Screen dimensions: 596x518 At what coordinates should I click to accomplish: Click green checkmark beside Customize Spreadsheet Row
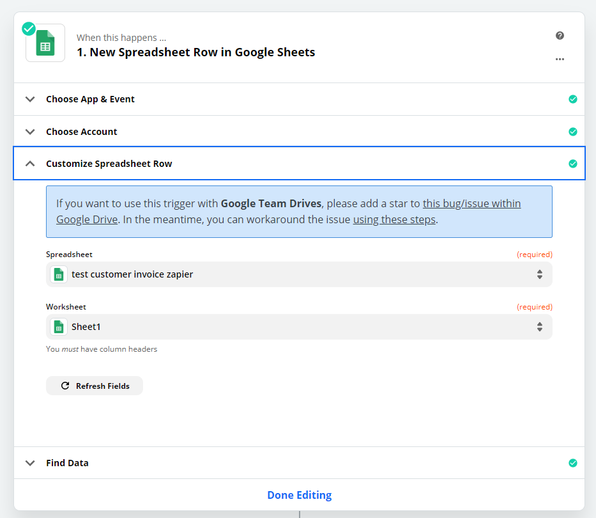(x=572, y=164)
